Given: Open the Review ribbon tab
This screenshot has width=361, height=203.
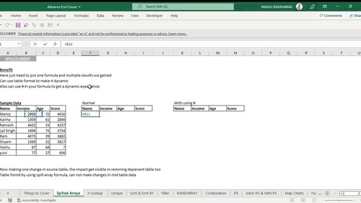Looking at the screenshot, I should tap(118, 16).
